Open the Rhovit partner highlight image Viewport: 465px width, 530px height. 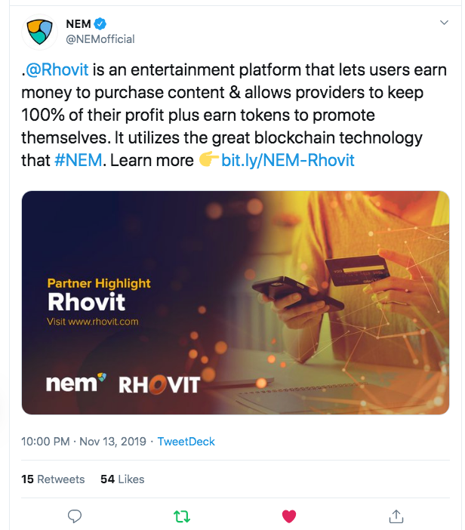[236, 303]
